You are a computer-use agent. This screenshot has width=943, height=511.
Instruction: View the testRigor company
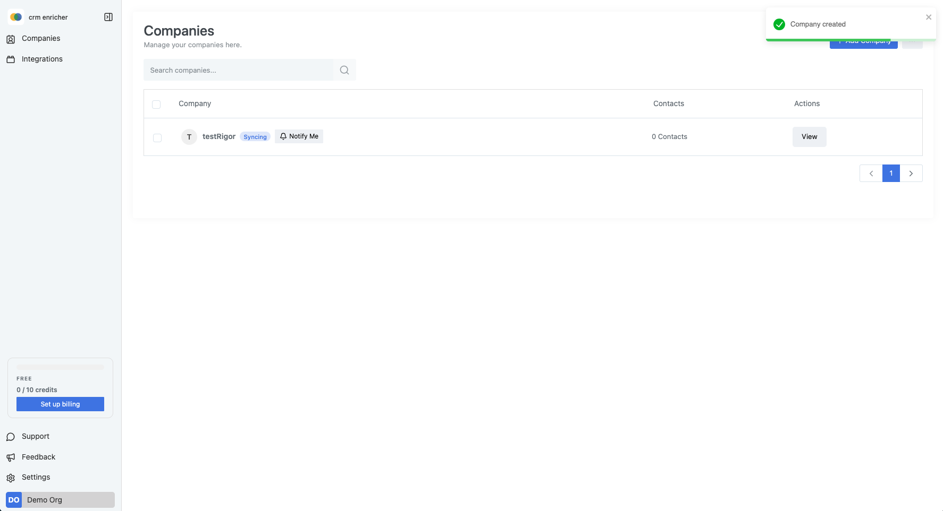point(809,137)
